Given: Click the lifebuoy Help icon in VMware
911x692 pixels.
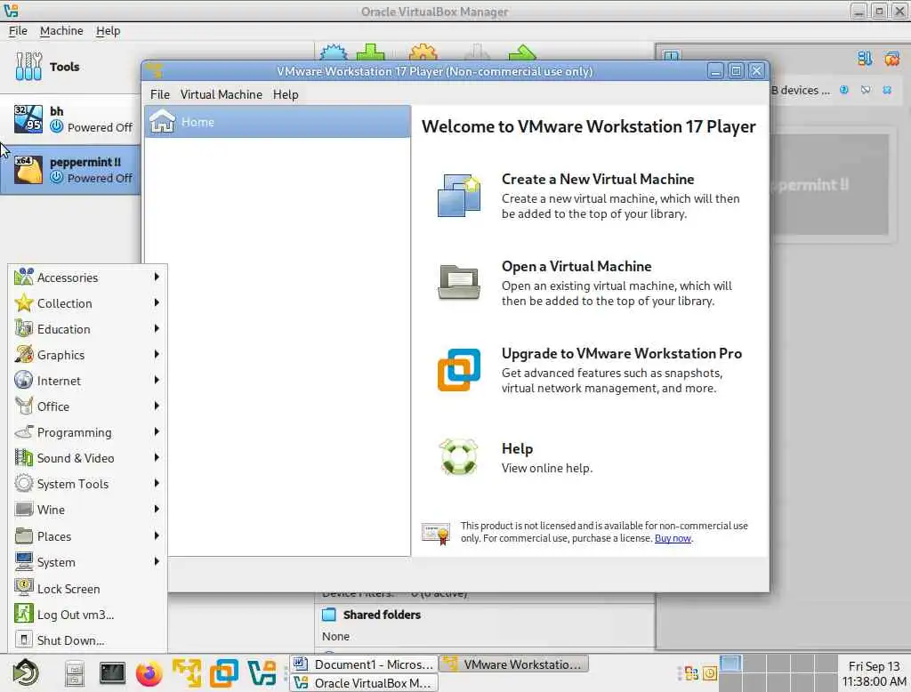Looking at the screenshot, I should point(458,457).
